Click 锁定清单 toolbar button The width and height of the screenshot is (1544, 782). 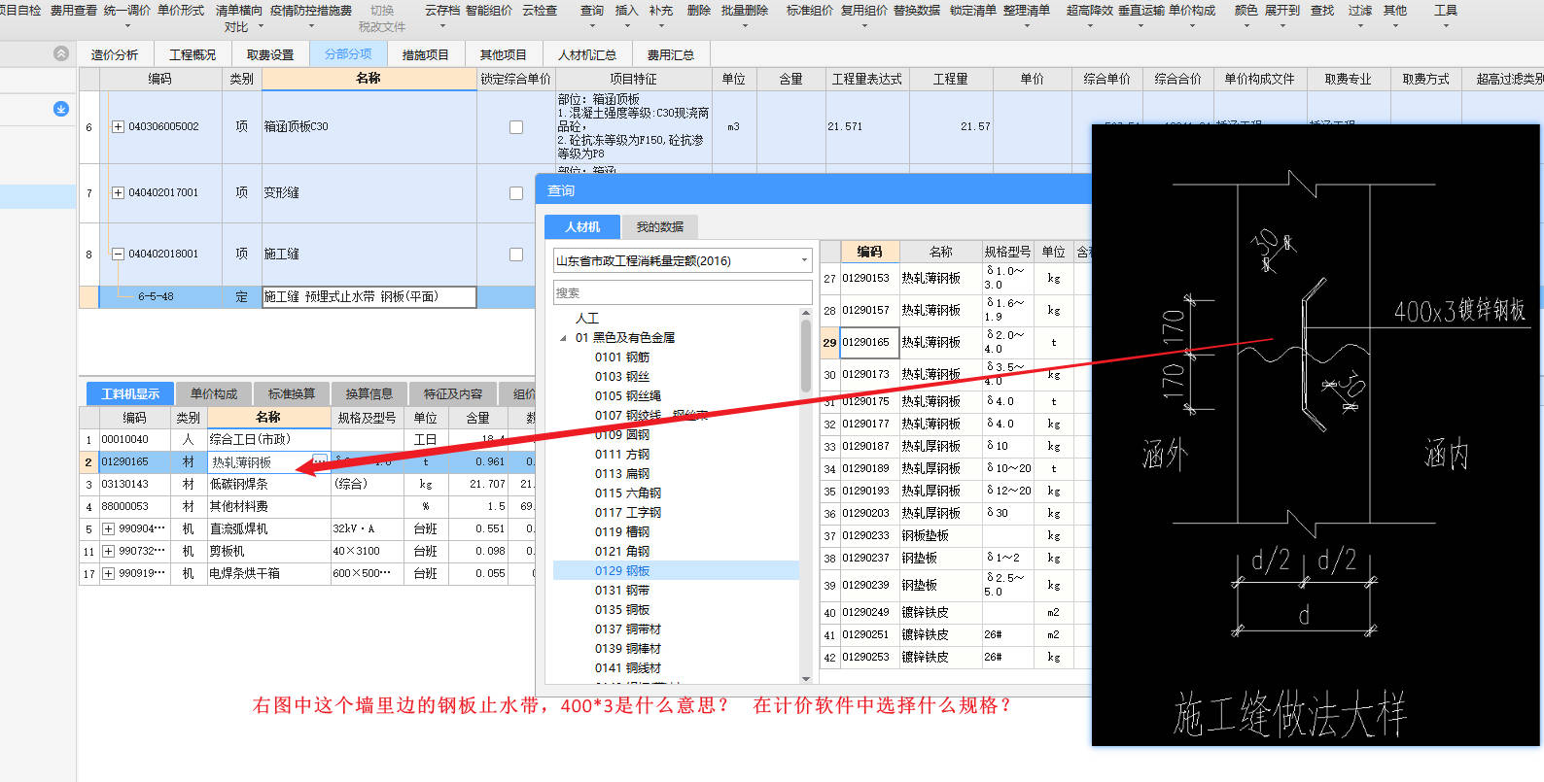click(972, 11)
